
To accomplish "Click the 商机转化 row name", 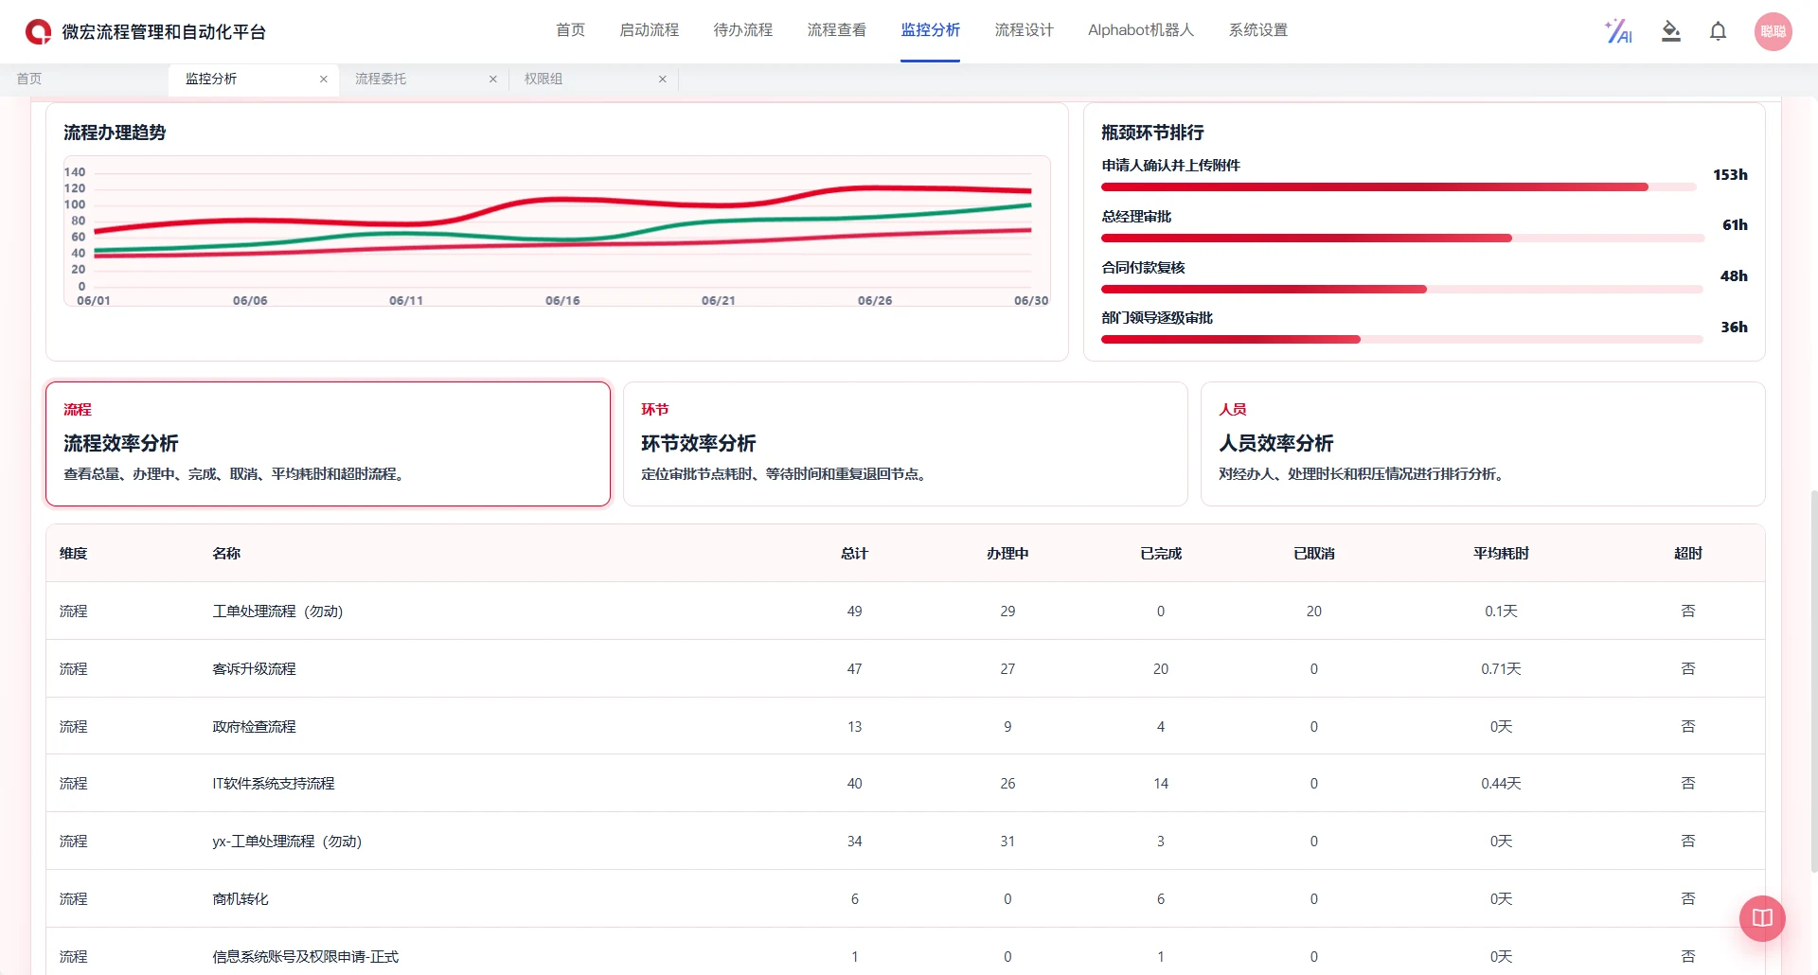I will (x=241, y=899).
